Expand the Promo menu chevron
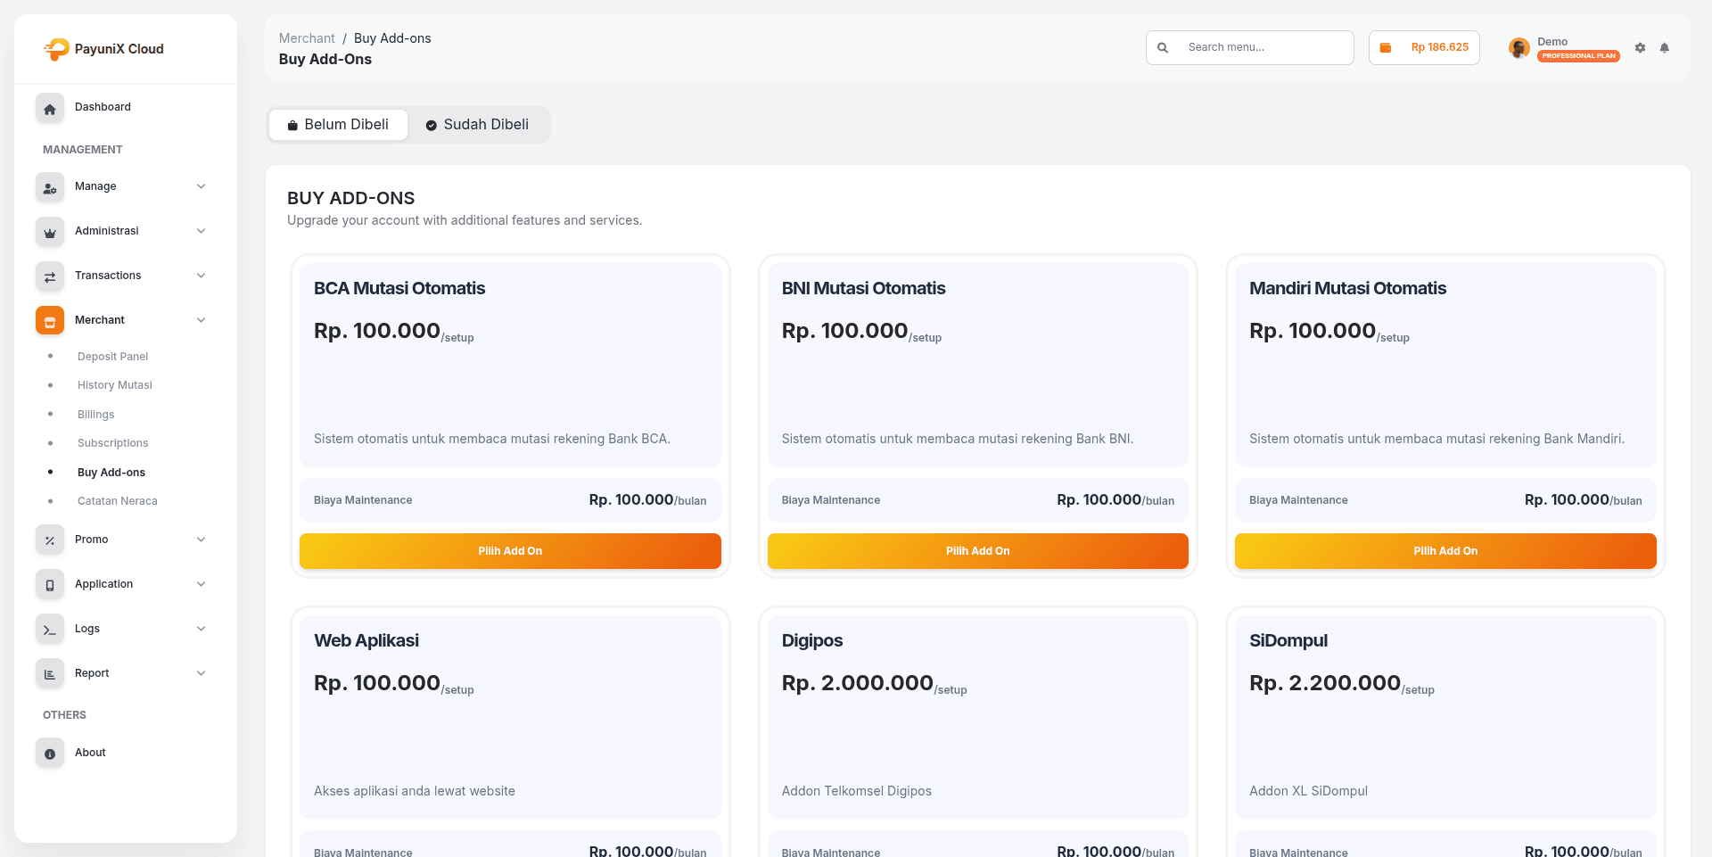Screen dimensions: 1712x857 point(202,540)
